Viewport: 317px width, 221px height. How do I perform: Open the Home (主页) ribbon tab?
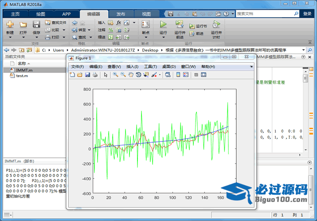click(16, 14)
